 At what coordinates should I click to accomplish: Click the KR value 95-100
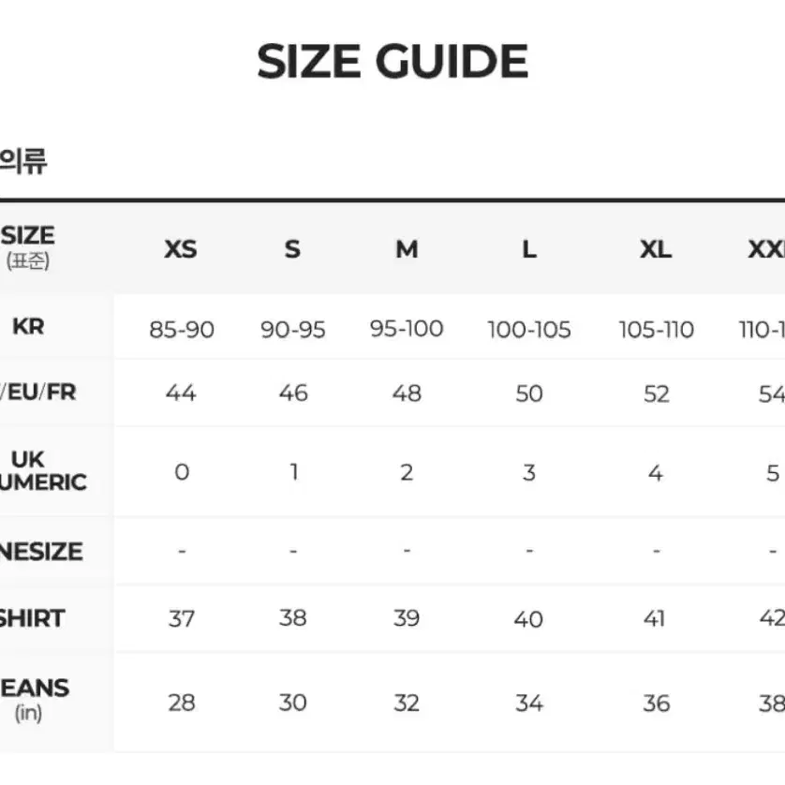pyautogui.click(x=407, y=329)
